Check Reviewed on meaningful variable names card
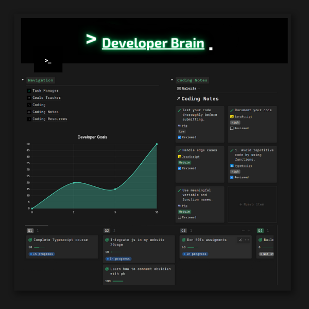The height and width of the screenshot is (309, 309). (x=179, y=217)
